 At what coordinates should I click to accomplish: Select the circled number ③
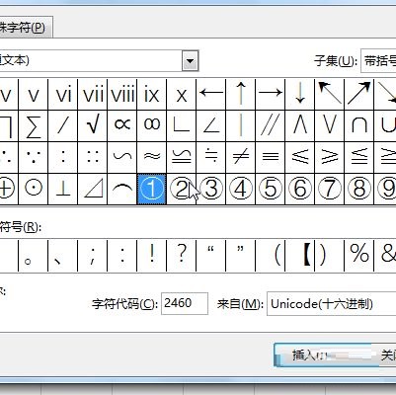coord(211,189)
